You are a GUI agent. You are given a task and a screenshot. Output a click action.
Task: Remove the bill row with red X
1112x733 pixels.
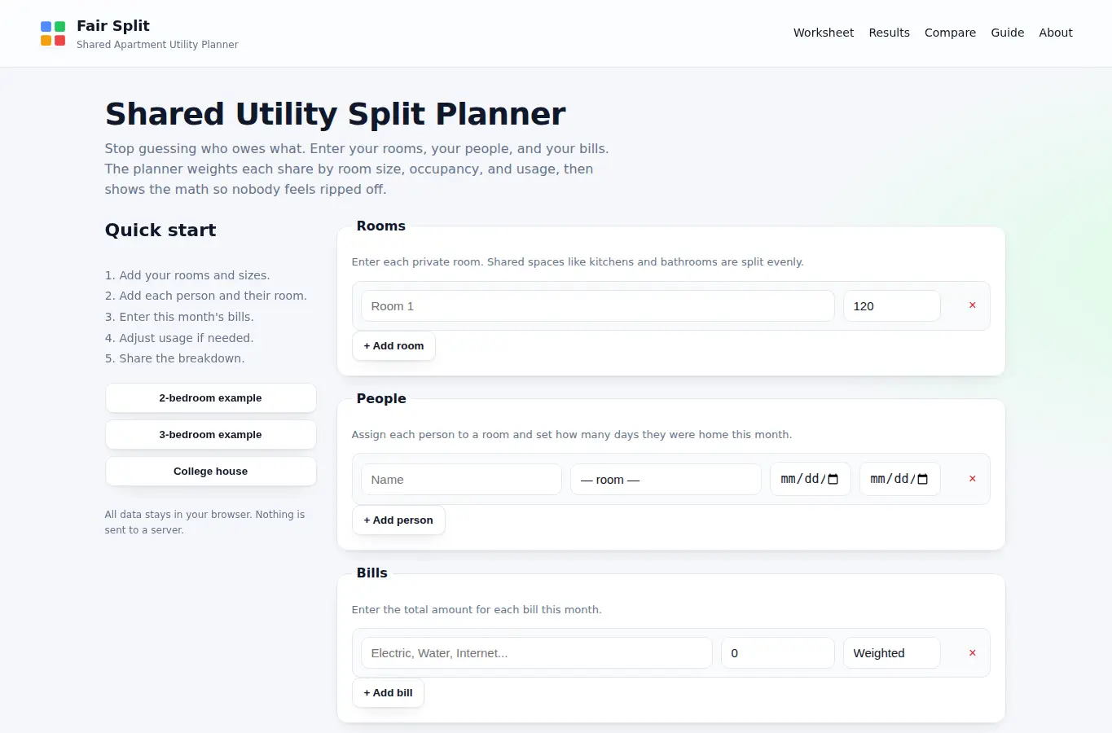(972, 652)
